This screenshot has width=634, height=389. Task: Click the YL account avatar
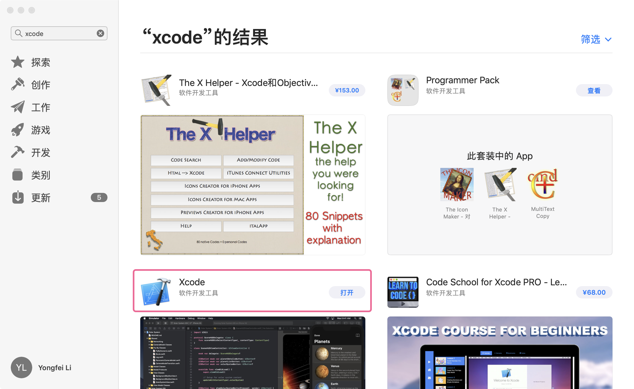pos(21,367)
